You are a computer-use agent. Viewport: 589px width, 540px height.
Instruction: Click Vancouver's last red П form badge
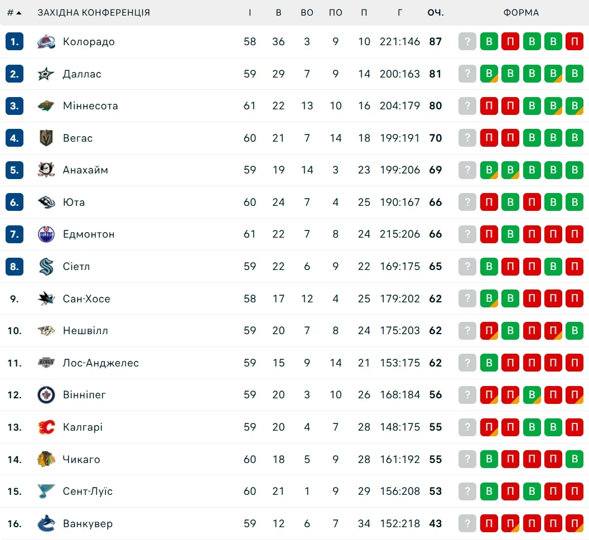click(574, 524)
